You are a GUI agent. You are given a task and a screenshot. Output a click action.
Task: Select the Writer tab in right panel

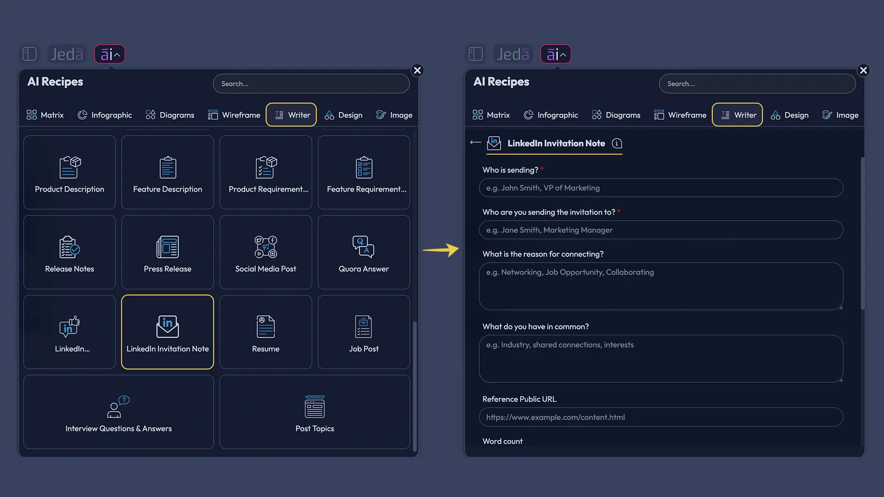[x=738, y=115]
